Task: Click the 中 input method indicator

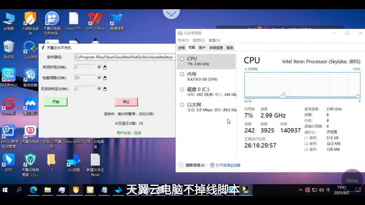Action: point(328,190)
